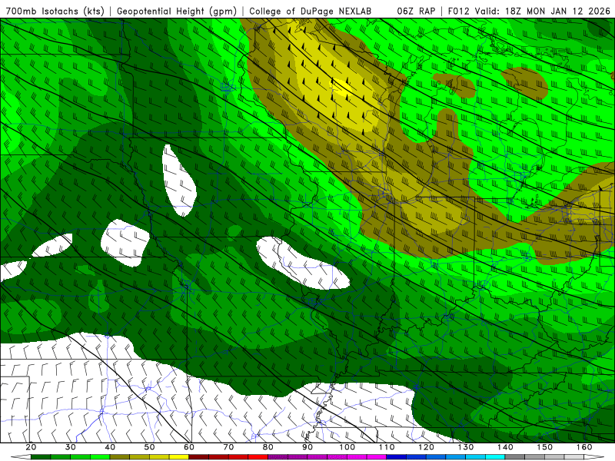Screen dimensions: 615x461
Task: Click the '90' color bar label
Action: click(x=307, y=447)
